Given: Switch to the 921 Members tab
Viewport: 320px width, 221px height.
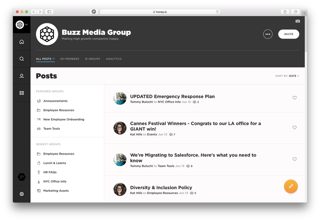Looking at the screenshot, I should [x=70, y=59].
